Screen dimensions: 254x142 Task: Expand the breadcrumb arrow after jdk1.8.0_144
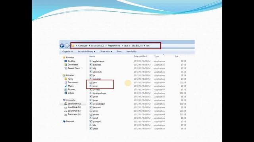(144, 46)
